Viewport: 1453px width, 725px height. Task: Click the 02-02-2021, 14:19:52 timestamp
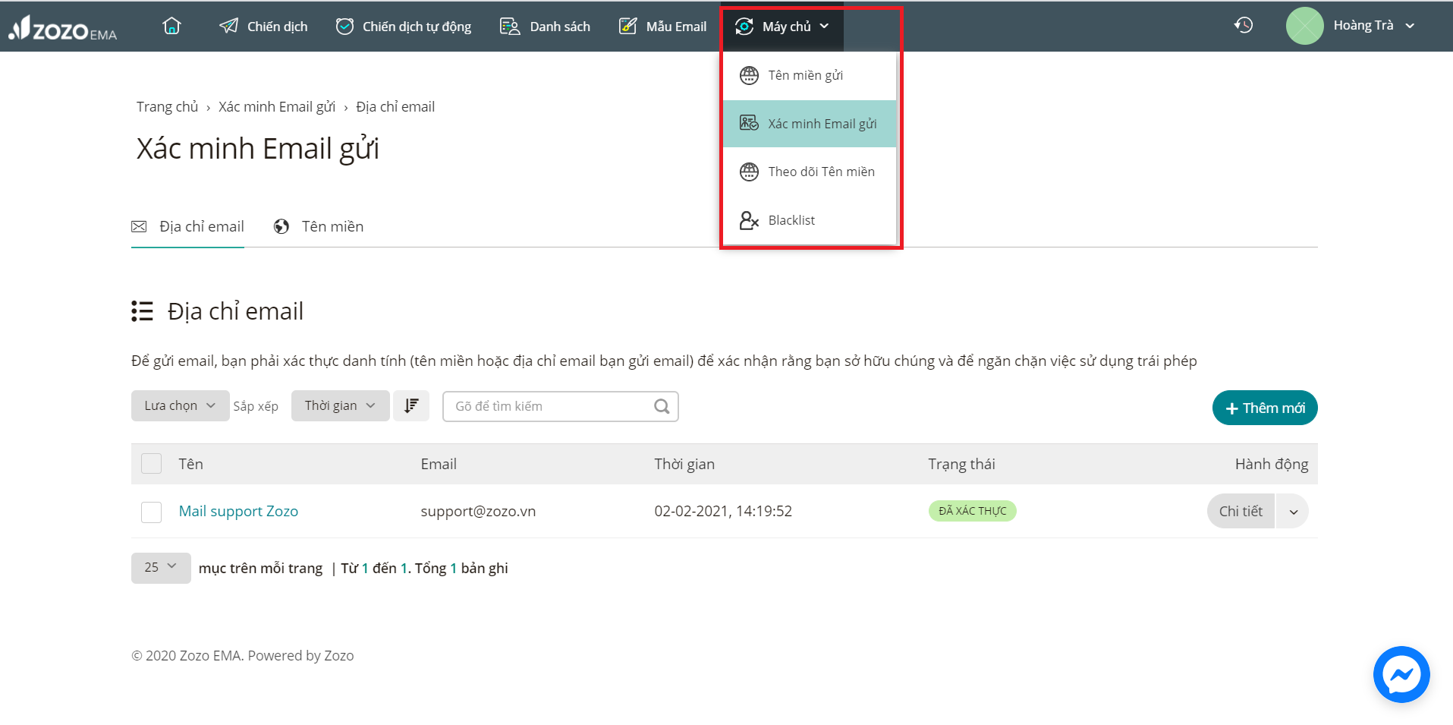[723, 511]
